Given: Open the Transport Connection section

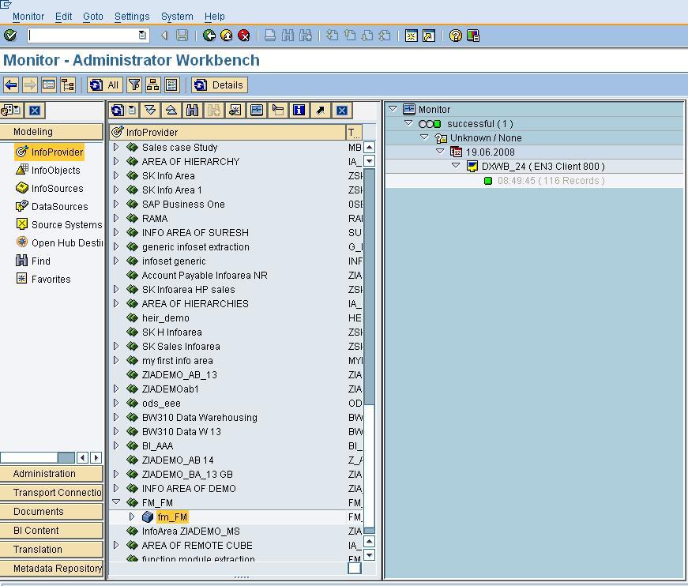Looking at the screenshot, I should pos(51,493).
